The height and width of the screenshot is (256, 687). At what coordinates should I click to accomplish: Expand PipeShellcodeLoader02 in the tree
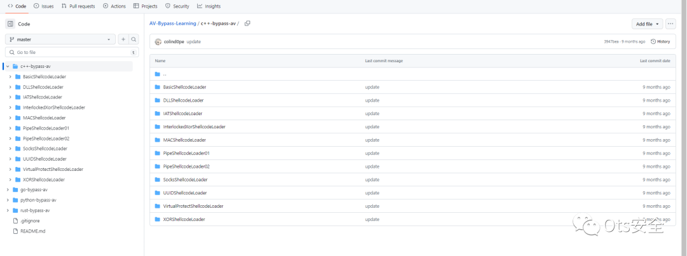(10, 138)
